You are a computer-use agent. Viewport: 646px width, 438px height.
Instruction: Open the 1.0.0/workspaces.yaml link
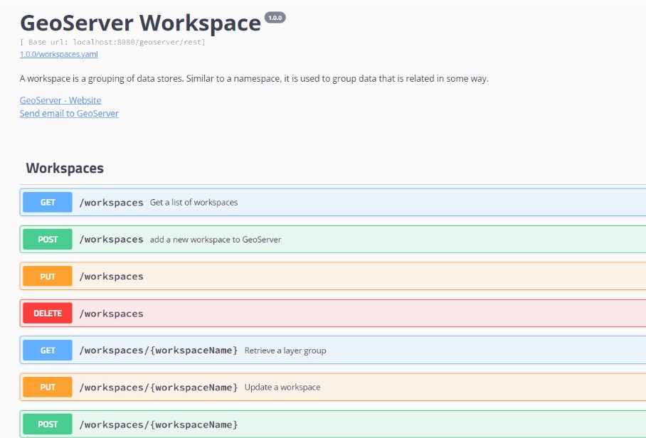click(x=58, y=54)
